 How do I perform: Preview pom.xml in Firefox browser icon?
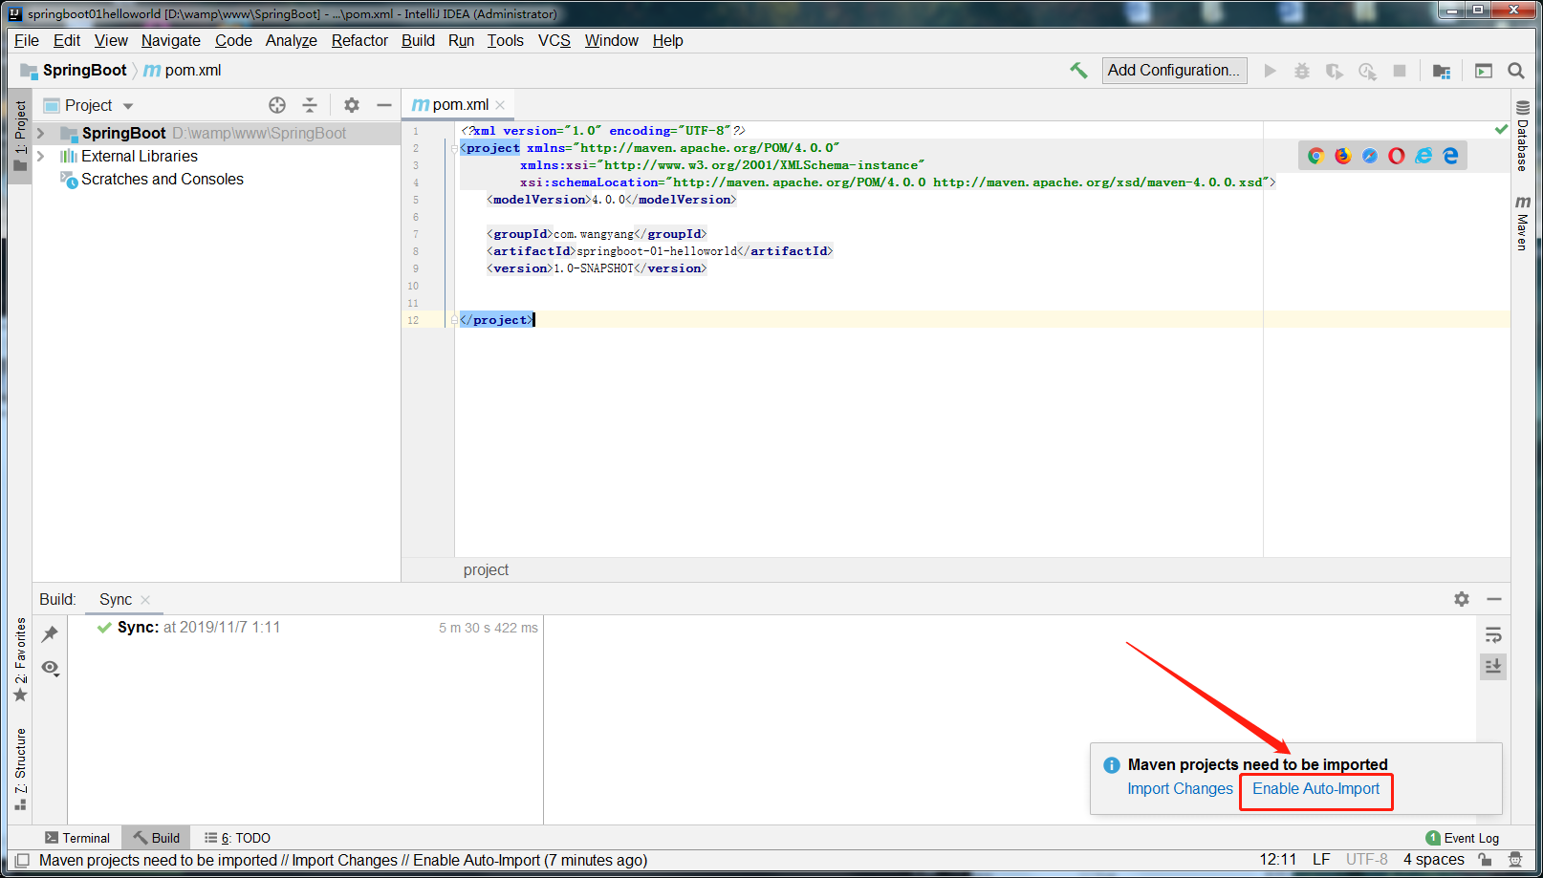(x=1343, y=156)
